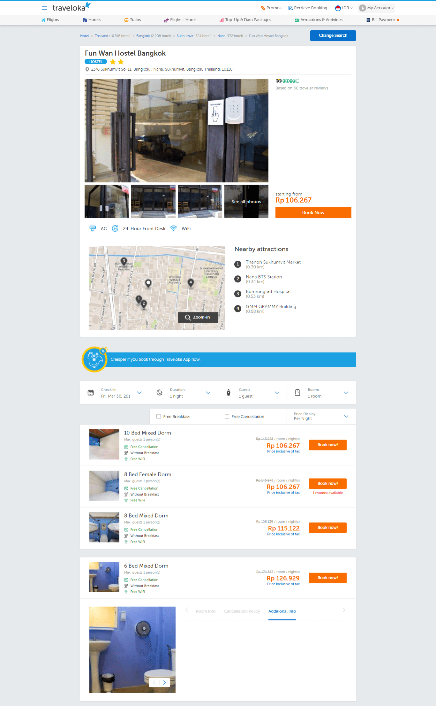Click the check-in calendar icon
This screenshot has height=706, width=436.
91,393
